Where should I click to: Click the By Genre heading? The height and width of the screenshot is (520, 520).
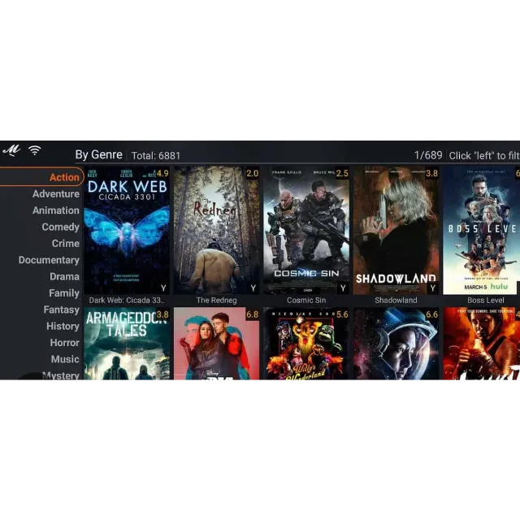pos(99,155)
